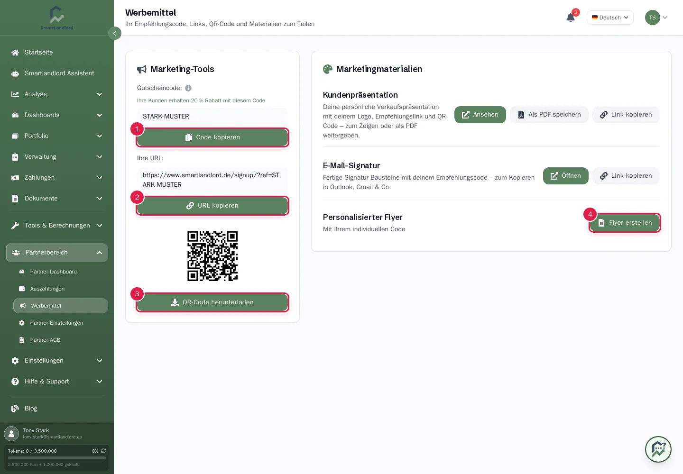This screenshot has height=474, width=683.
Task: Expand the Zahlungen section chevron
Action: pos(100,178)
